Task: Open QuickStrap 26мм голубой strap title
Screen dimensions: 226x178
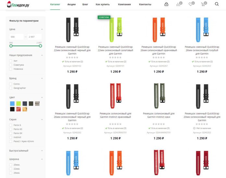Action: (202, 50)
